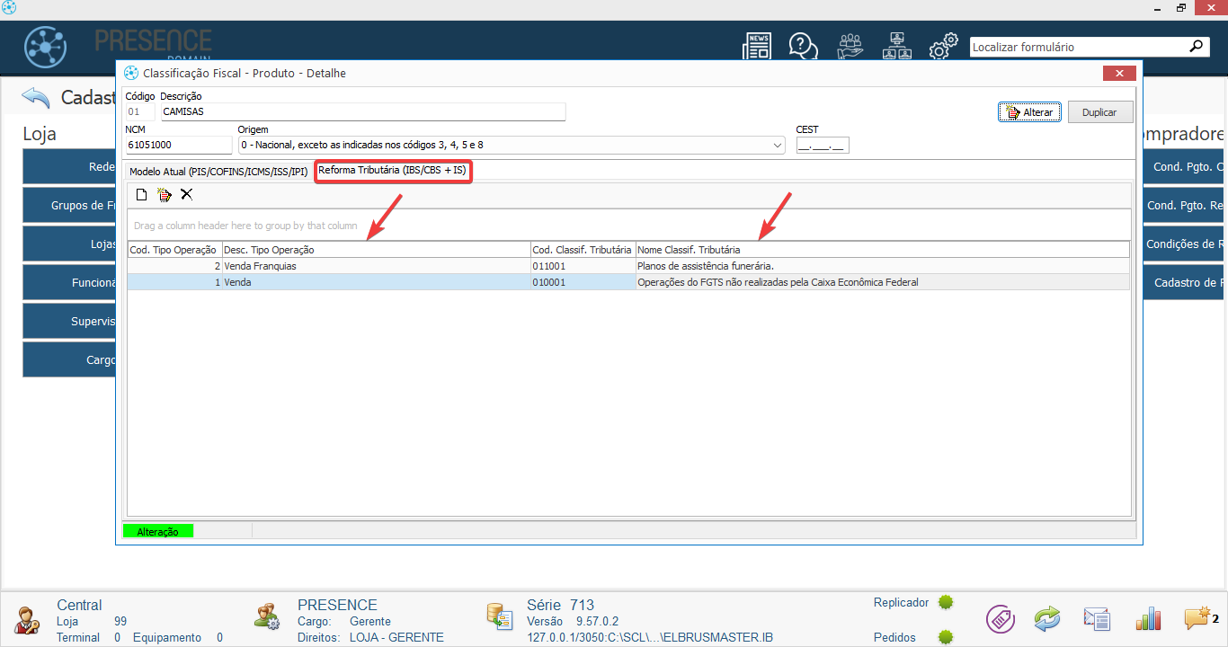Click the Duplicar button
Screen dimensions: 1228x647
coord(1099,112)
